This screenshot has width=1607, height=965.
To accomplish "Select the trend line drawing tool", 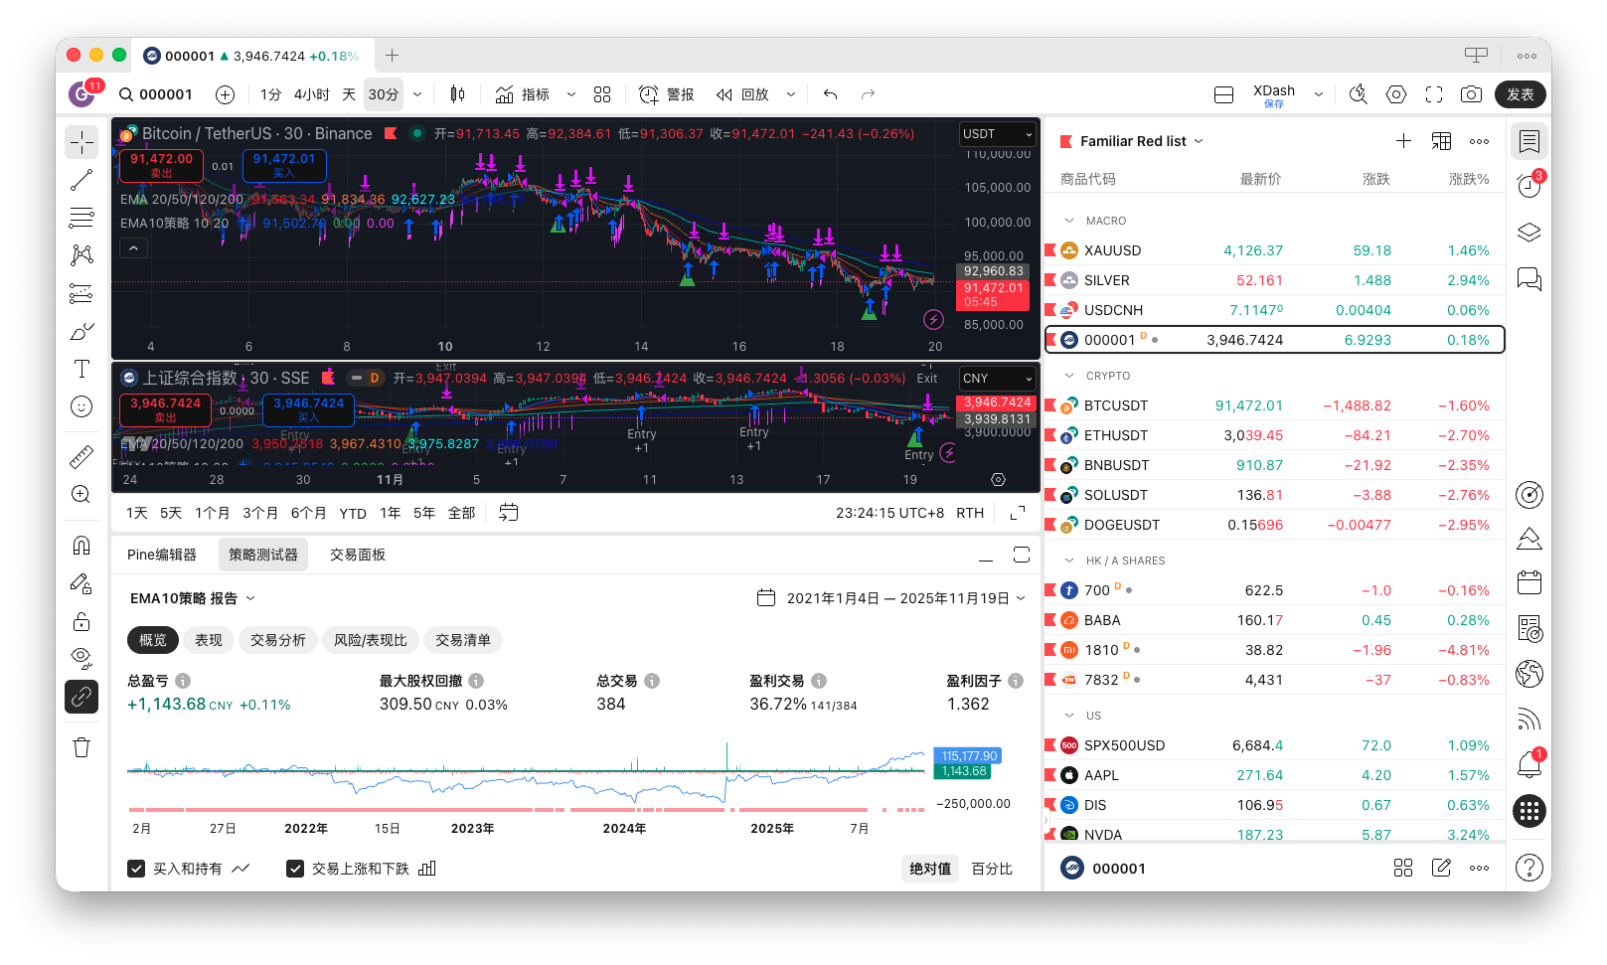I will pyautogui.click(x=81, y=180).
